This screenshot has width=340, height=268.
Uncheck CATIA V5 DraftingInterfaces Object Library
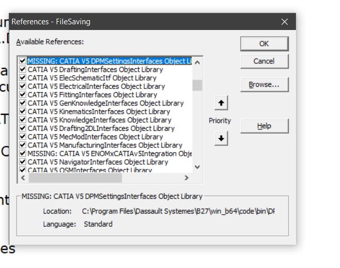pos(23,69)
